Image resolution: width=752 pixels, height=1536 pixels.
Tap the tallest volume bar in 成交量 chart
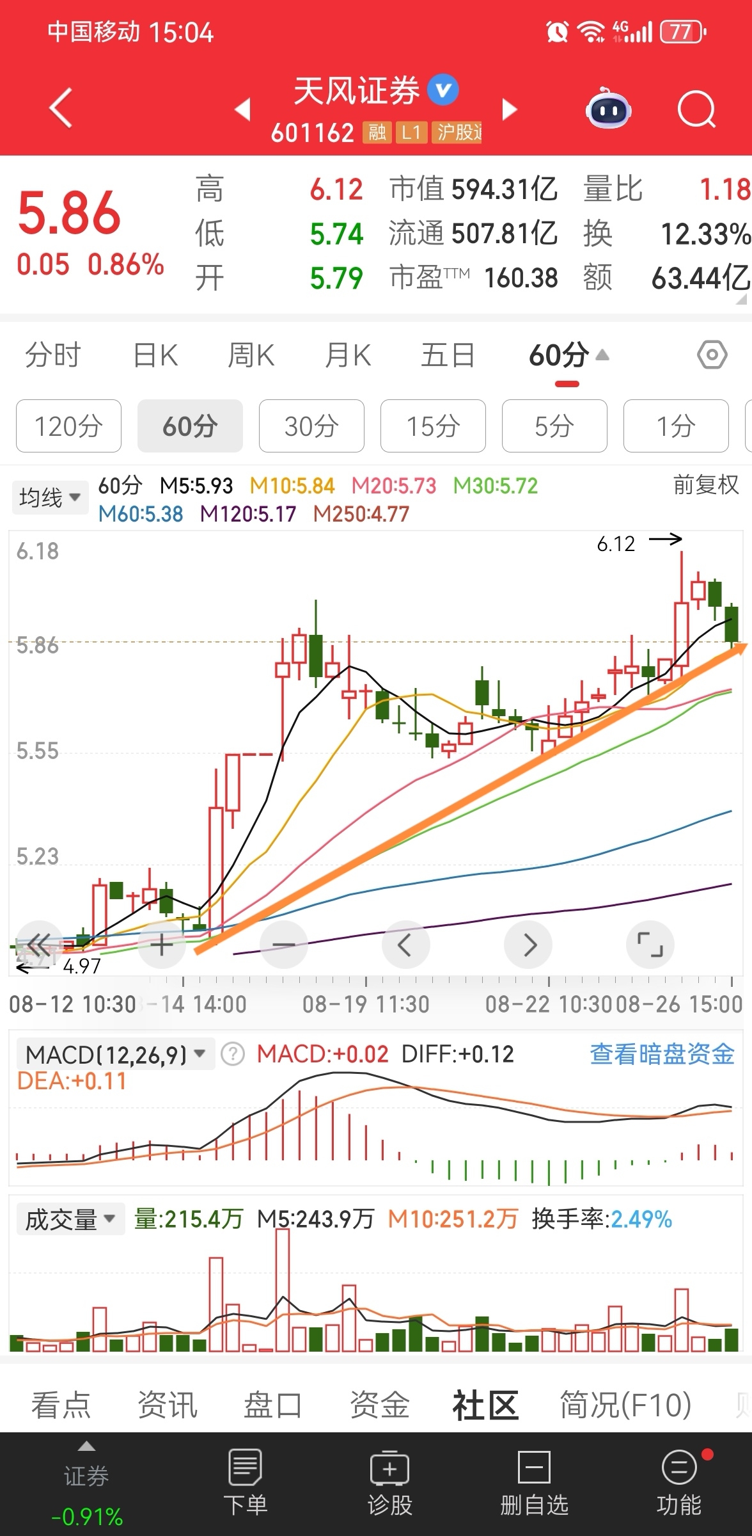pyautogui.click(x=282, y=1289)
